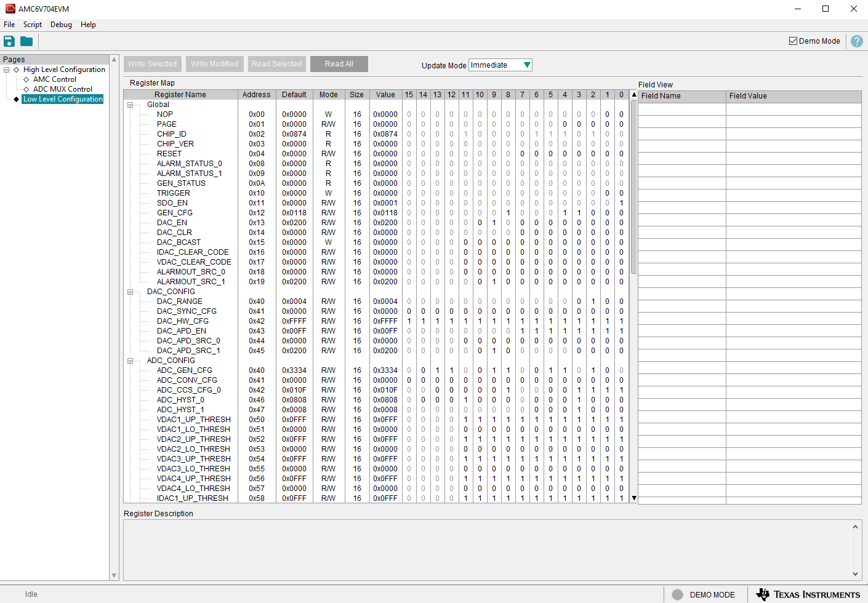This screenshot has width=868, height=603.
Task: Collapse the Global register group
Action: 130,105
